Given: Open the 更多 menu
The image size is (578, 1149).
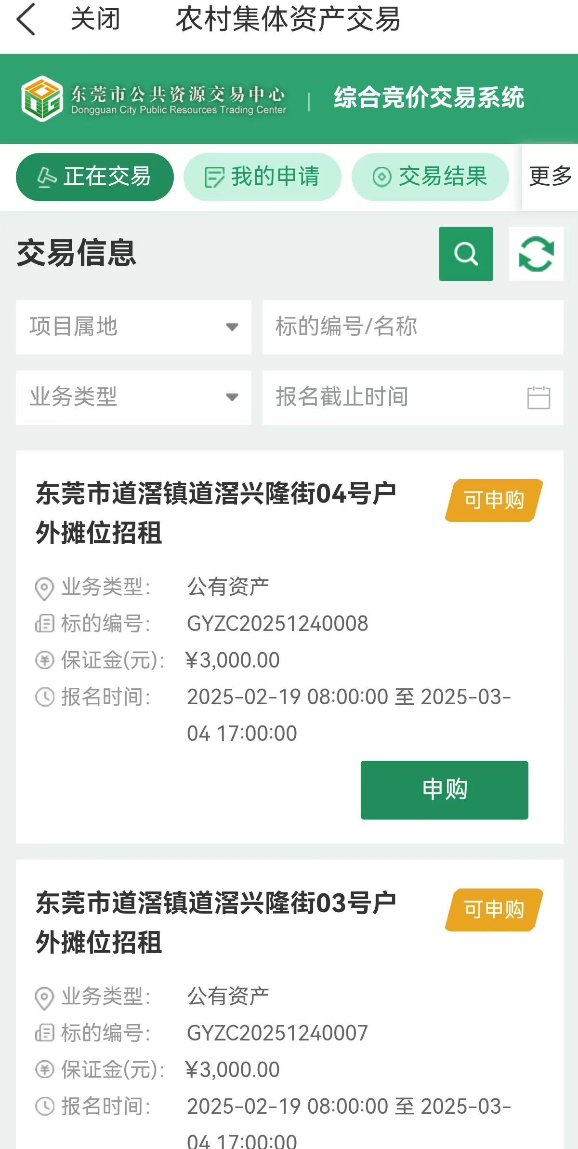Looking at the screenshot, I should (x=550, y=177).
